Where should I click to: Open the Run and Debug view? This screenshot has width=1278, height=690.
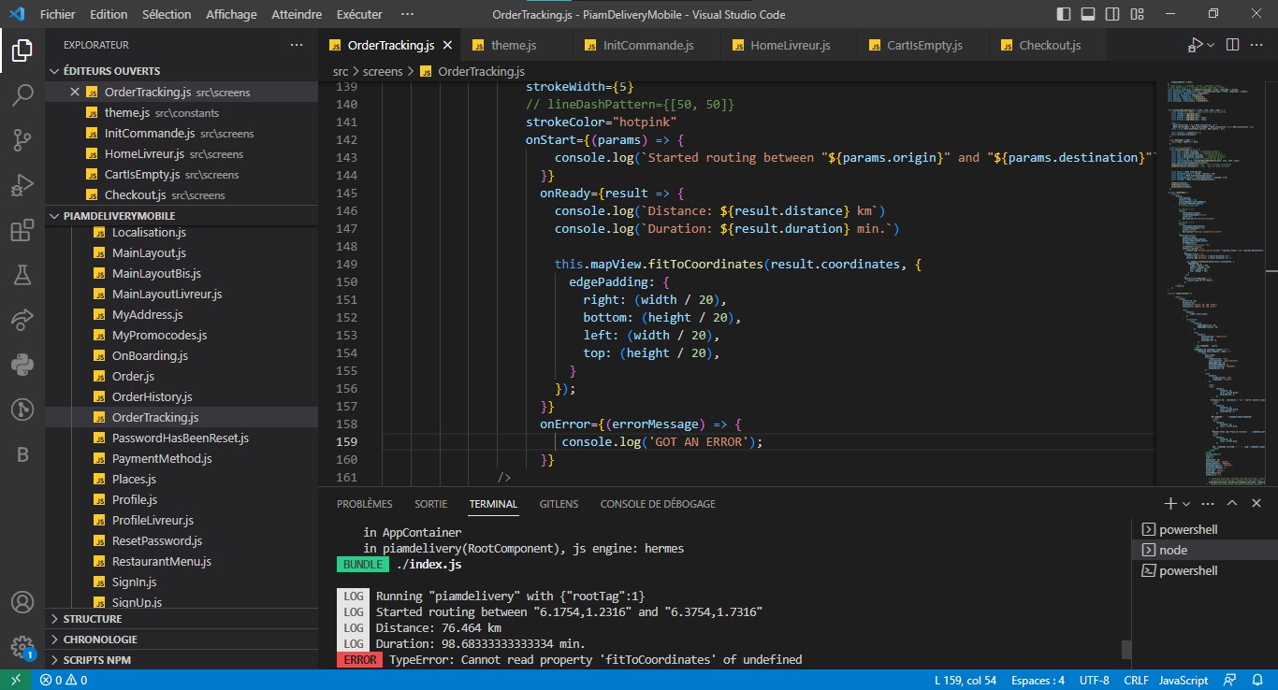[x=22, y=185]
